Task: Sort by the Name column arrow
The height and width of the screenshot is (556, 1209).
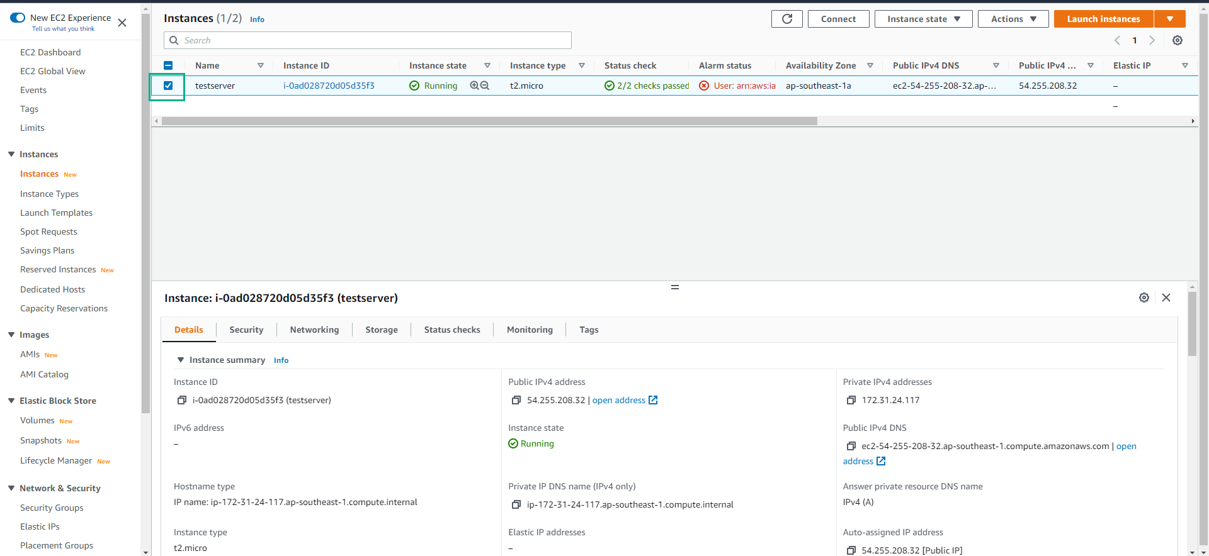Action: (261, 65)
